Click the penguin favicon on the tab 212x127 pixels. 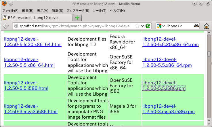5,18
